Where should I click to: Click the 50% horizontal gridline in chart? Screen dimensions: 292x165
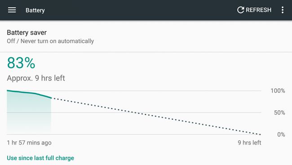pos(134,113)
